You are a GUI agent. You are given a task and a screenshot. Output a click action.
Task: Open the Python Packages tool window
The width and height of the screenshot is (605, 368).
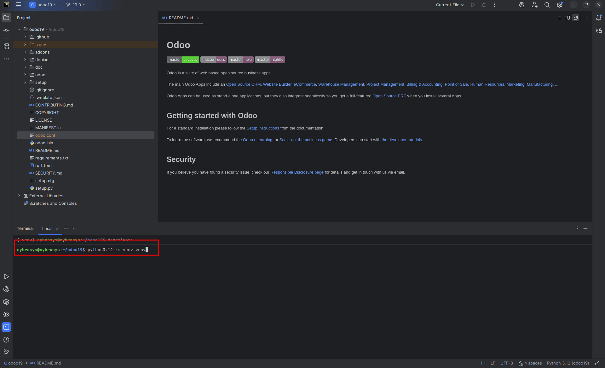[x=6, y=302]
